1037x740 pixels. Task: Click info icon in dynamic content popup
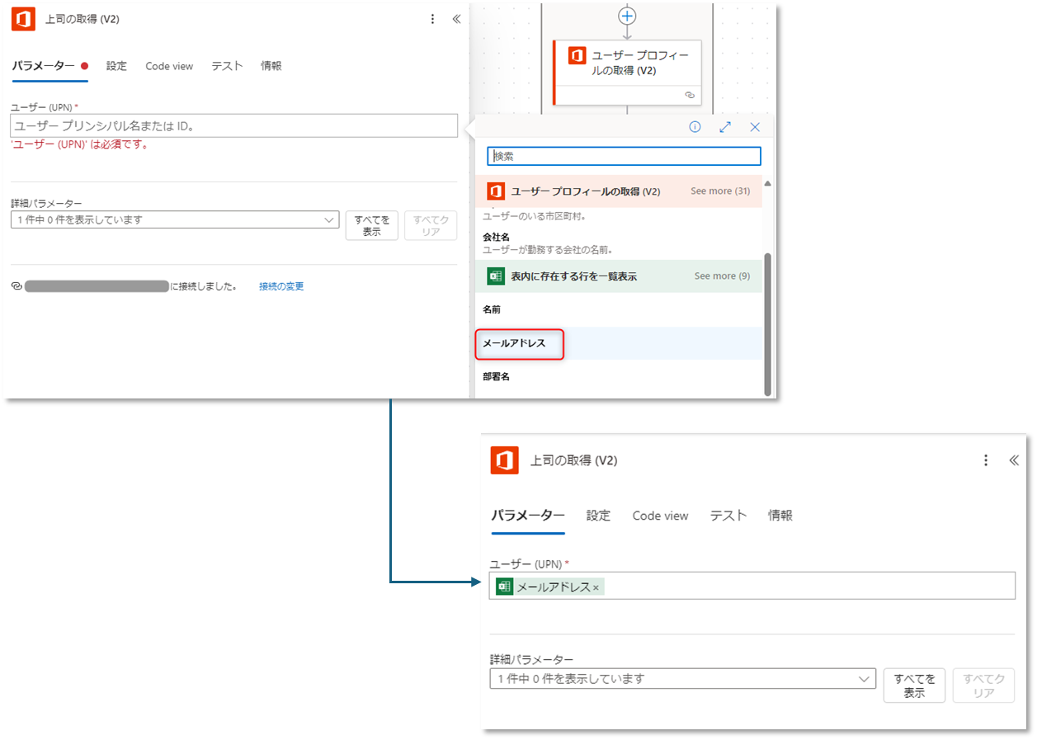pyautogui.click(x=695, y=127)
